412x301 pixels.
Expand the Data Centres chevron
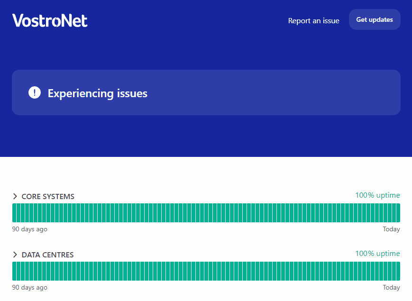pyautogui.click(x=15, y=255)
